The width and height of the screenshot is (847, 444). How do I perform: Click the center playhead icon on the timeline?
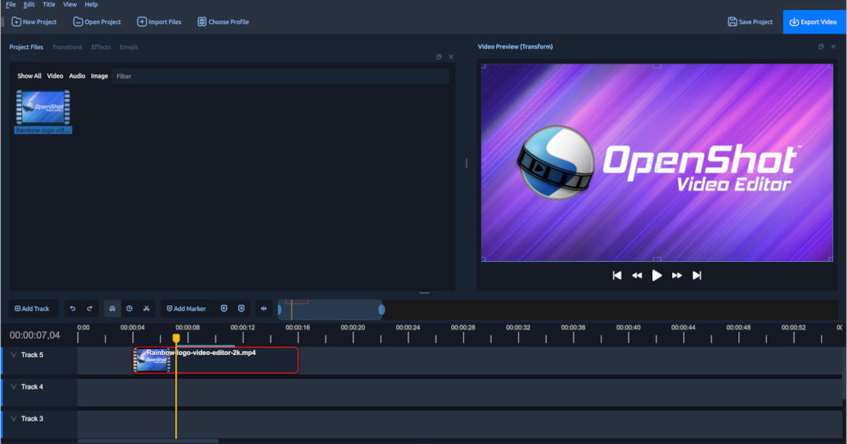(263, 309)
